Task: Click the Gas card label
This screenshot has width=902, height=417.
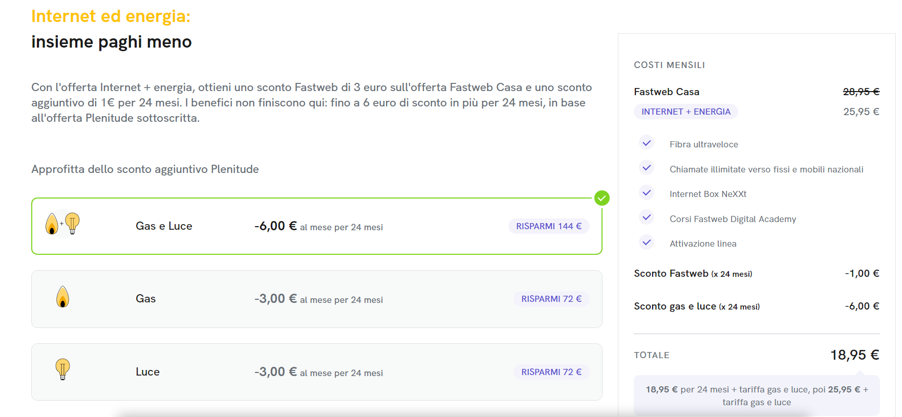Action: (145, 299)
